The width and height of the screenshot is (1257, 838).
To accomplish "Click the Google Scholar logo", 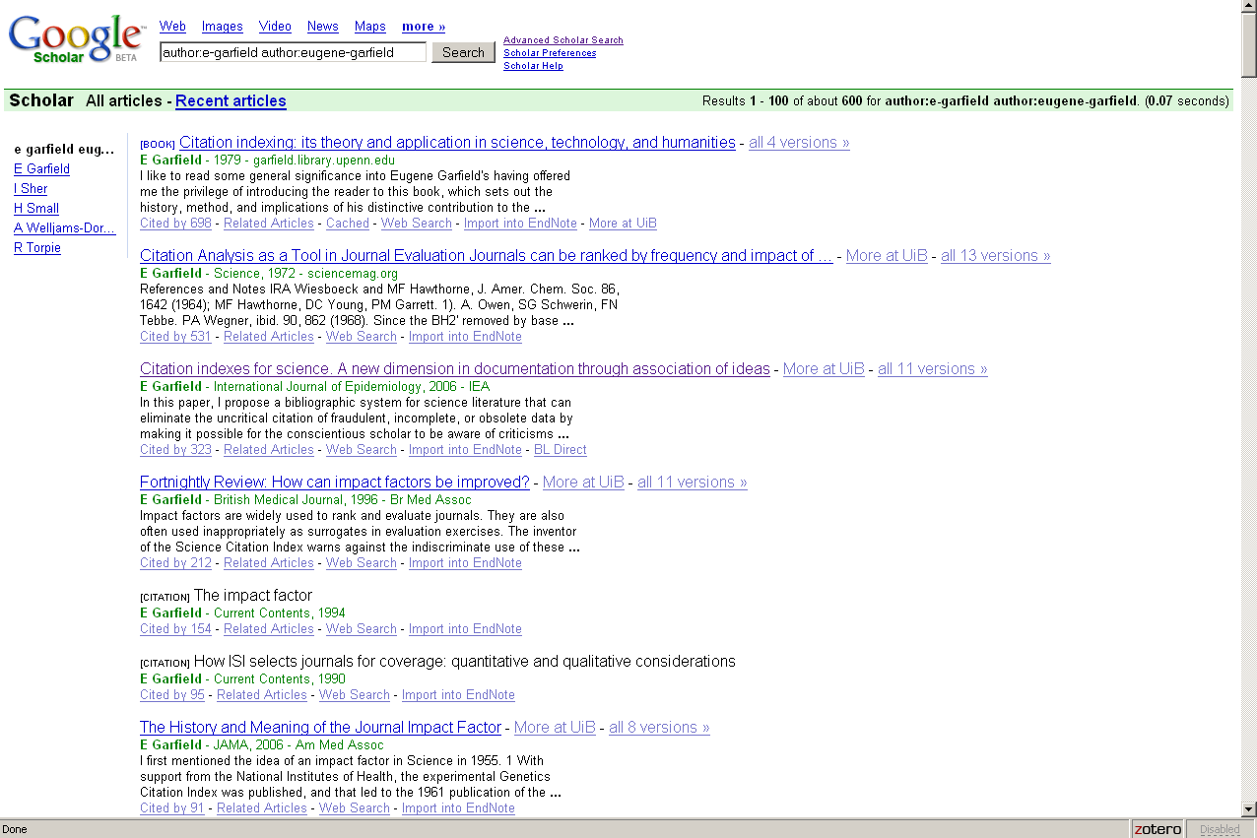I will (x=77, y=40).
